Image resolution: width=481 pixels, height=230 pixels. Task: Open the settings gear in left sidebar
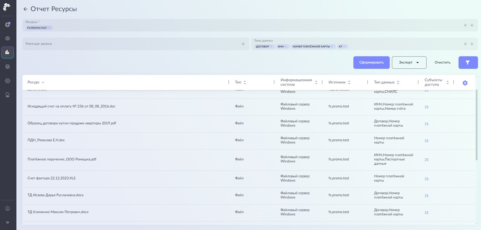click(7, 81)
